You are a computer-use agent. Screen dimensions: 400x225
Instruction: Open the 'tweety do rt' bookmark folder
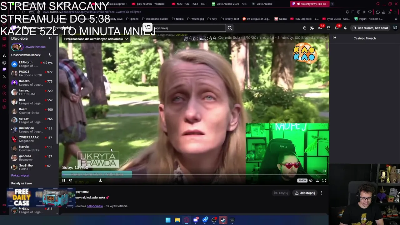pyautogui.click(x=230, y=19)
